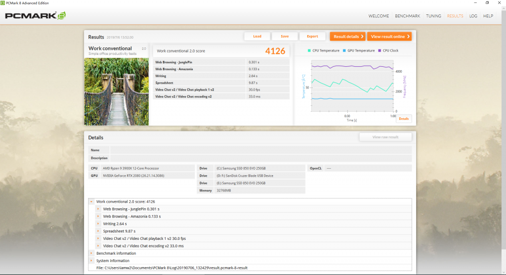Image resolution: width=506 pixels, height=275 pixels.
Task: Open the Benchmark tab
Action: [x=407, y=16]
